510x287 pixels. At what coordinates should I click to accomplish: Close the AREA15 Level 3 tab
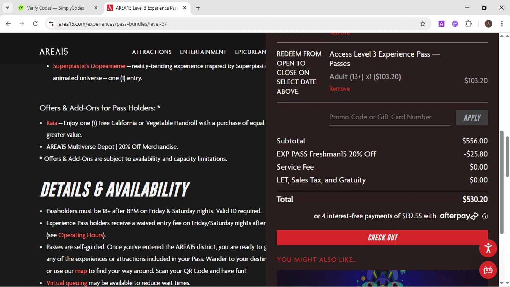point(185,8)
